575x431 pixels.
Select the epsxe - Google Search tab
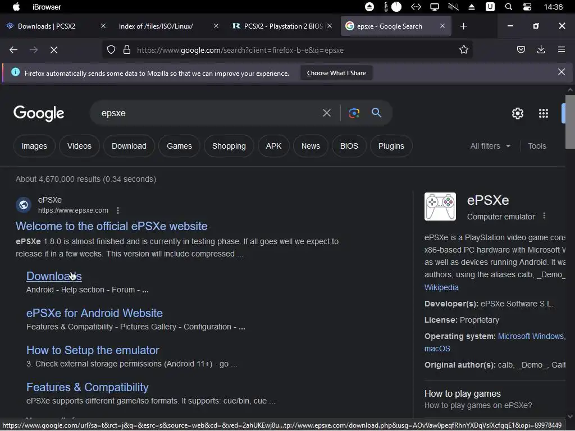click(396, 26)
